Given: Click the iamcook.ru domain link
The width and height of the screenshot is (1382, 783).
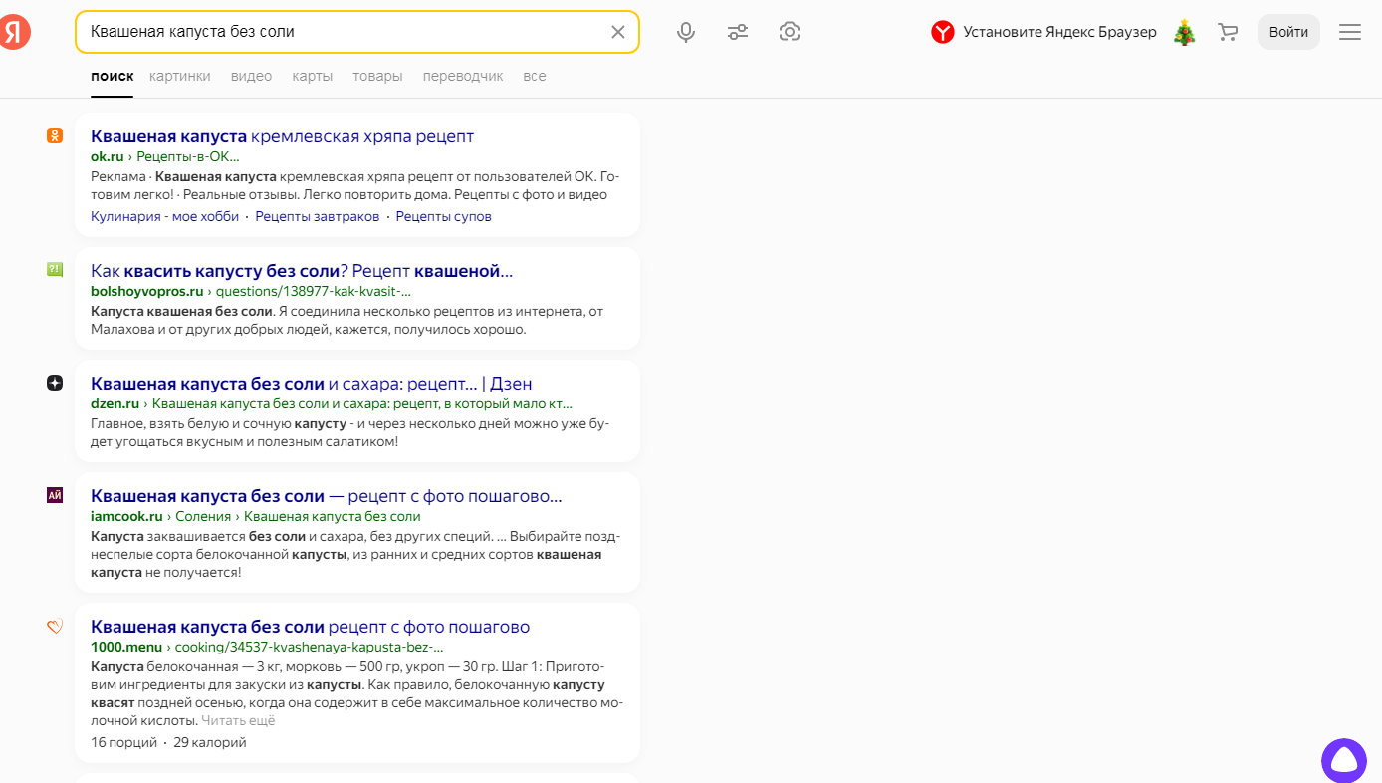Looking at the screenshot, I should point(126,516).
